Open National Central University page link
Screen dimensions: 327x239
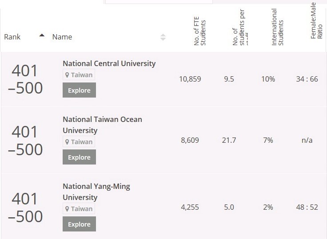[109, 63]
